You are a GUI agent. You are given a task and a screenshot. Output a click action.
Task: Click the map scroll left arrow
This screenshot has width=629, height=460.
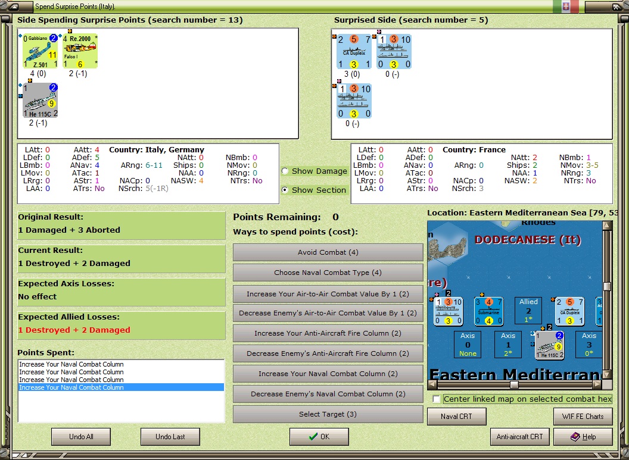[432, 384]
